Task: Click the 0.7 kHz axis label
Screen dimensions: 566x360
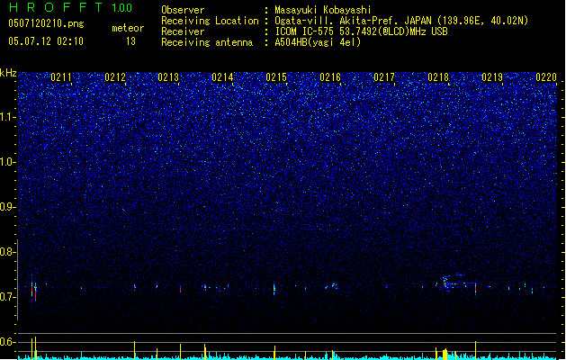Action: coord(7,297)
